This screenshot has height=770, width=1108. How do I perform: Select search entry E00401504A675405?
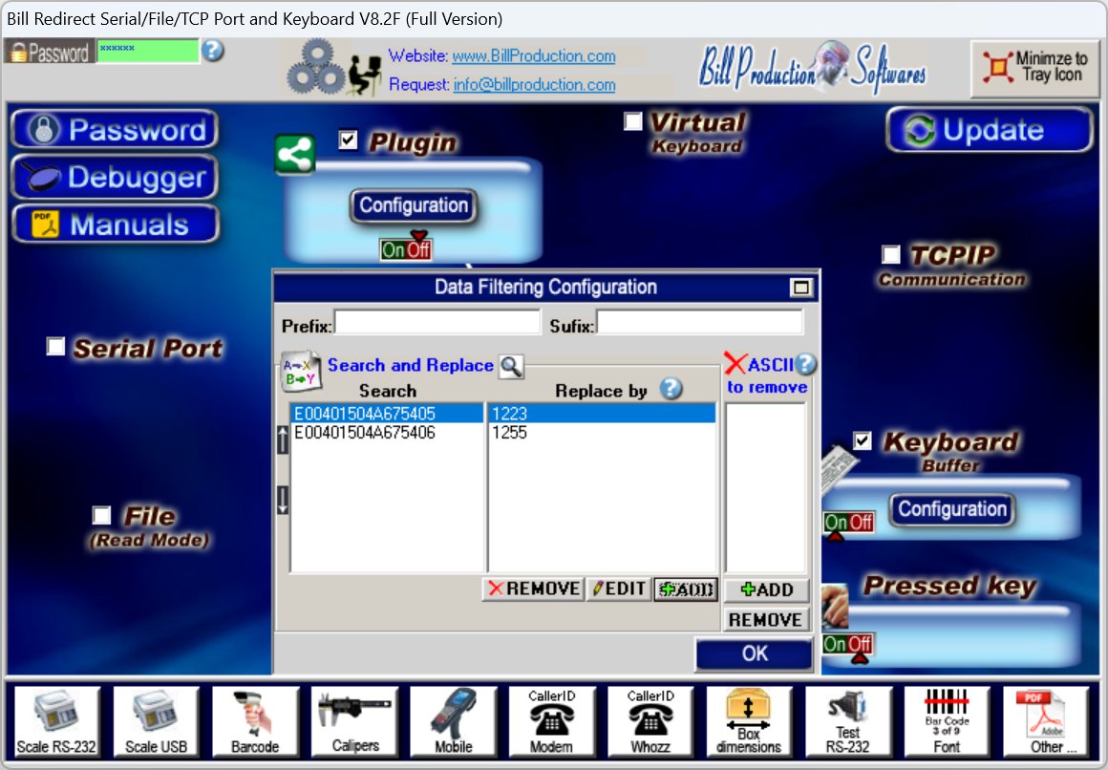point(387,413)
